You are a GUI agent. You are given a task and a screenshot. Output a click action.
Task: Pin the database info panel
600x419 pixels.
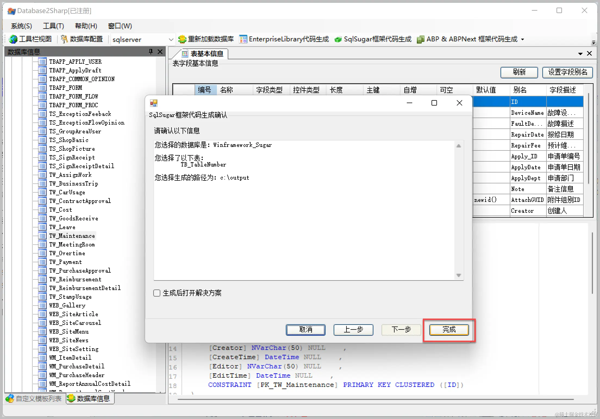151,51
